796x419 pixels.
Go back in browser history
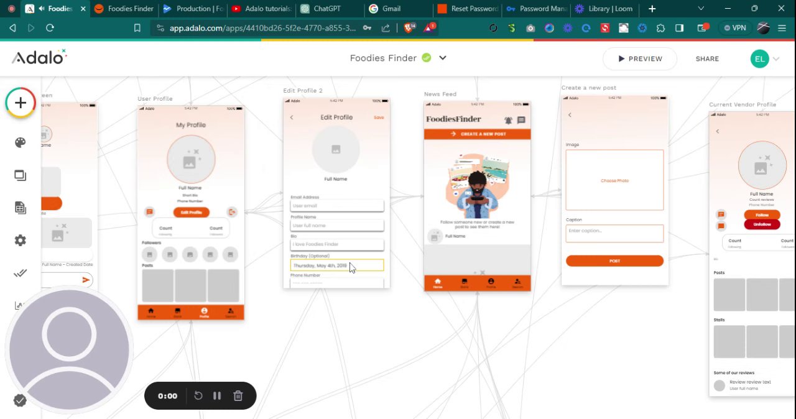[12, 28]
